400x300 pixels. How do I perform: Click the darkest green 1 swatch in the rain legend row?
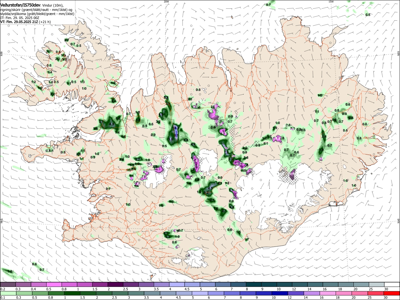[x=72, y=293]
